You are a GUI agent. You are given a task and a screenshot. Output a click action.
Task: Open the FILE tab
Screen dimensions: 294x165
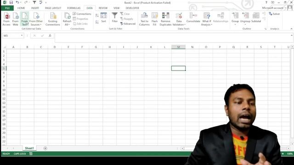pyautogui.click(x=7, y=8)
